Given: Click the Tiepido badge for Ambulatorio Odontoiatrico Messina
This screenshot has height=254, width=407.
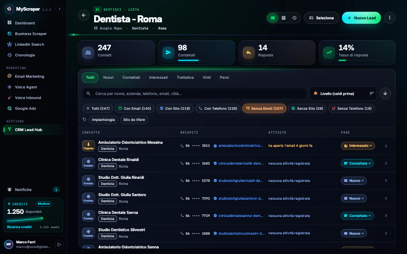Looking at the screenshot, I should tap(88, 146).
